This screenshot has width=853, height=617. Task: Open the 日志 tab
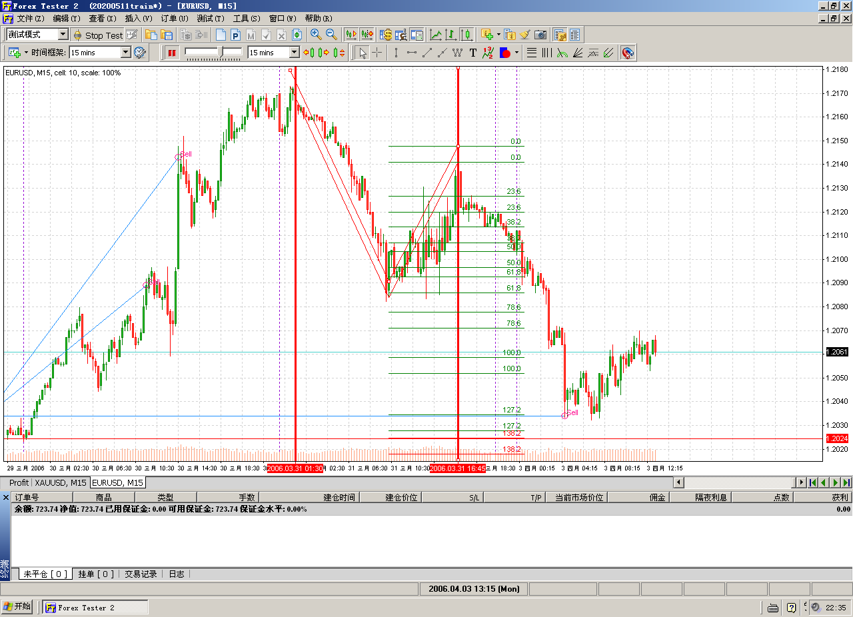[177, 574]
